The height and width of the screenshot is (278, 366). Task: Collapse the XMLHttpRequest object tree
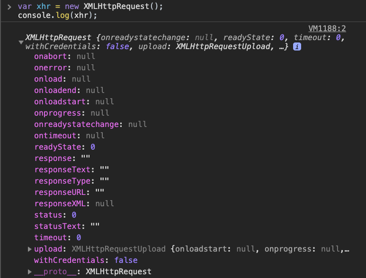pyautogui.click(x=21, y=42)
